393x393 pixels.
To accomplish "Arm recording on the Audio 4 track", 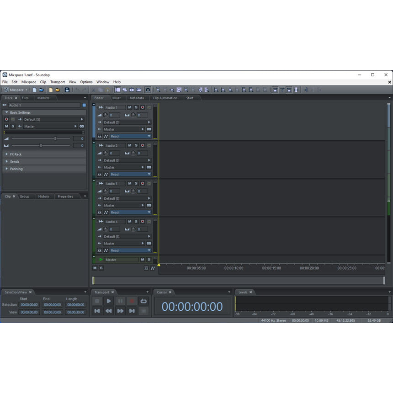I will (142, 222).
